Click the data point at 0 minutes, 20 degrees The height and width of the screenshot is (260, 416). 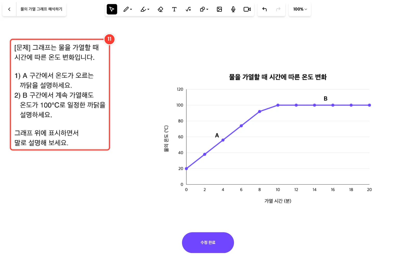186,169
